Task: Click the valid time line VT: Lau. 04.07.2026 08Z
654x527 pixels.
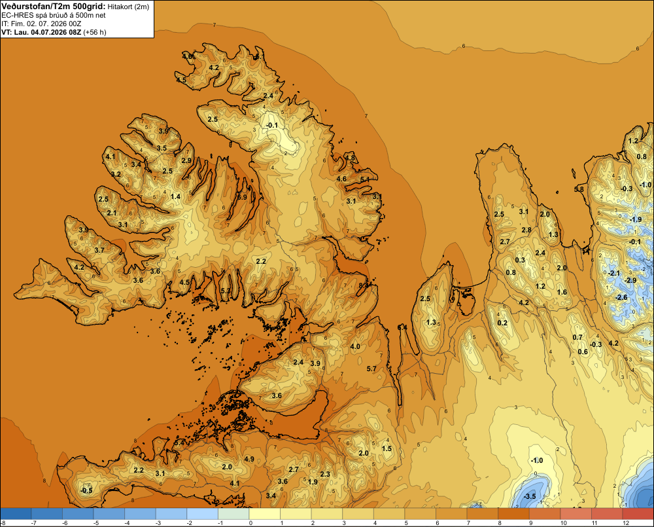Action: pyautogui.click(x=42, y=32)
